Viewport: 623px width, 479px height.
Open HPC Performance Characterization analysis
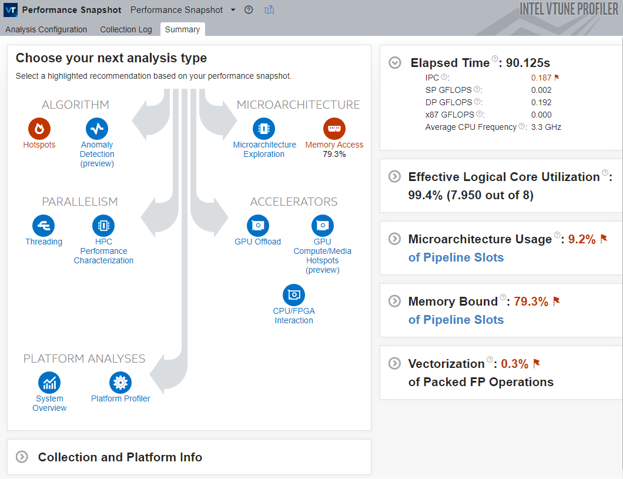pyautogui.click(x=103, y=226)
